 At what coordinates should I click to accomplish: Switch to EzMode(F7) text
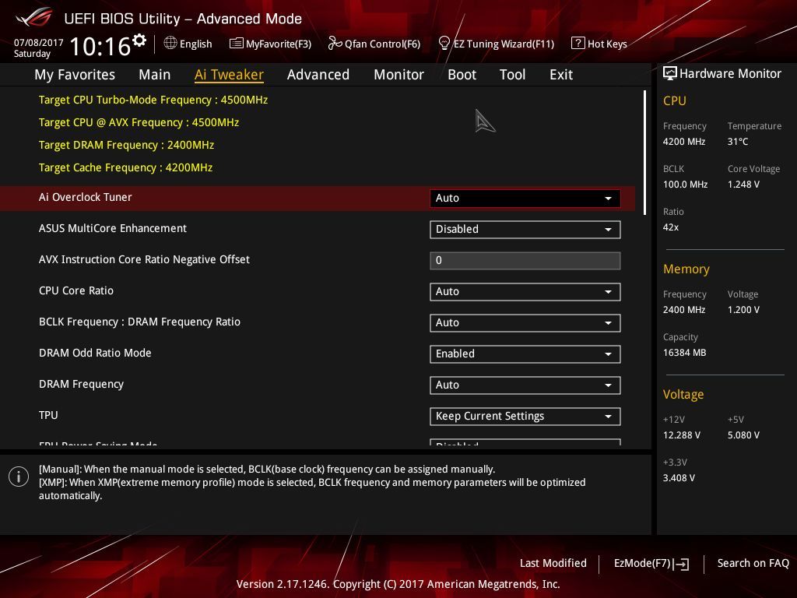pos(642,563)
